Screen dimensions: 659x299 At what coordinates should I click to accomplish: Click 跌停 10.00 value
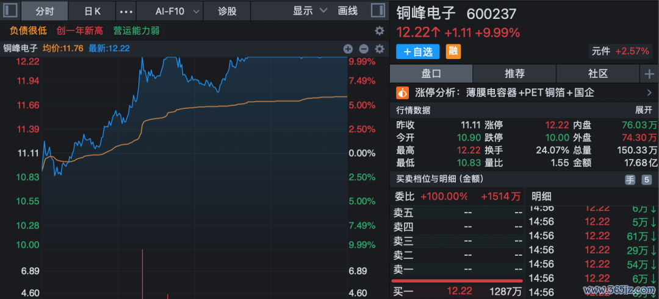tap(557, 138)
